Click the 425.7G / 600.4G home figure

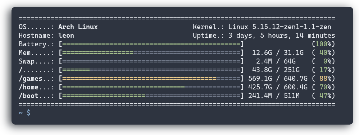tap(278, 87)
